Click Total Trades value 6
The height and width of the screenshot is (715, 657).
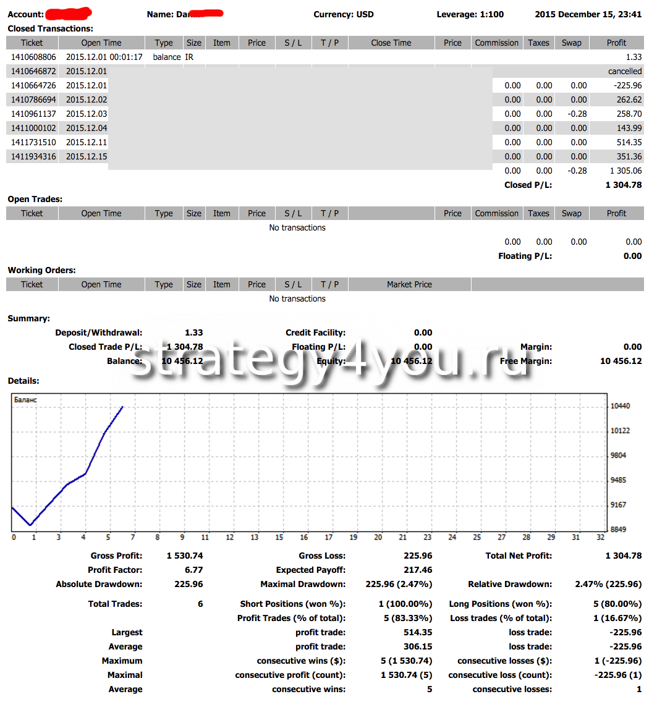[x=200, y=604]
